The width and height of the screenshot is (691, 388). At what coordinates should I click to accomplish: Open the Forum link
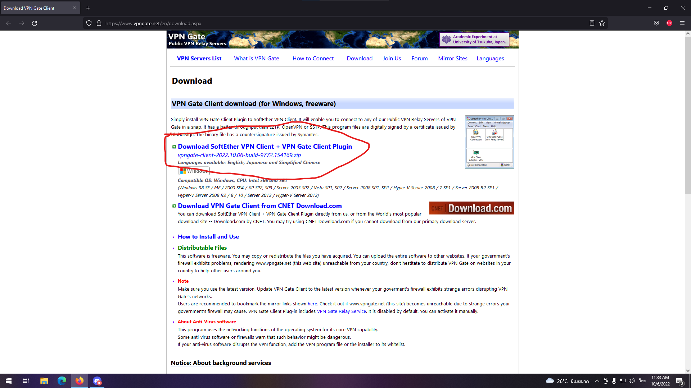point(420,59)
